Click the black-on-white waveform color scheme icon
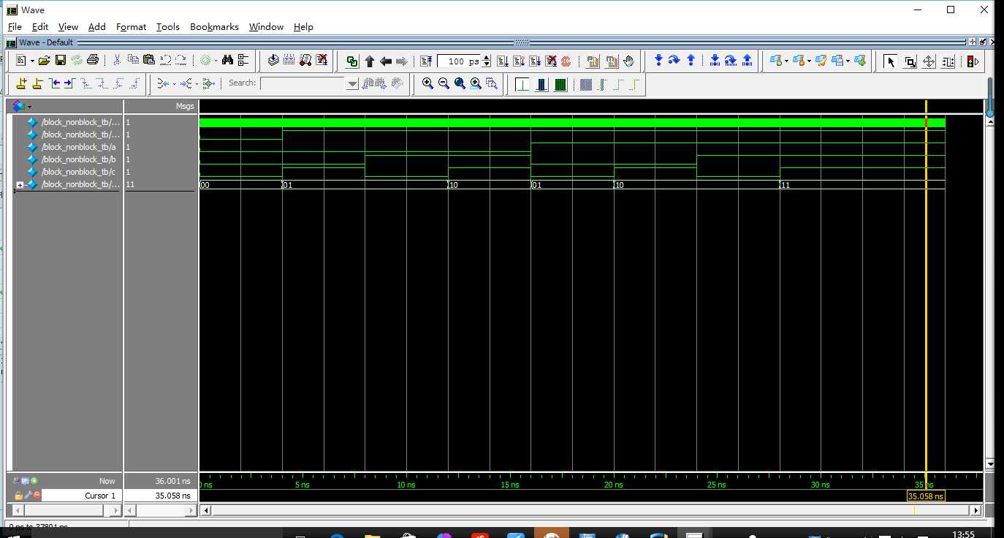This screenshot has width=1004, height=538. (x=522, y=84)
